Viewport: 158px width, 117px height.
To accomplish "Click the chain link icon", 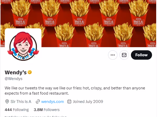I will coord(38,102).
